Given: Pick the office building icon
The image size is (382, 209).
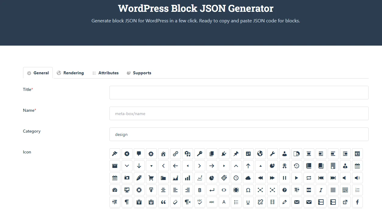Looking at the screenshot, I should (333, 166).
